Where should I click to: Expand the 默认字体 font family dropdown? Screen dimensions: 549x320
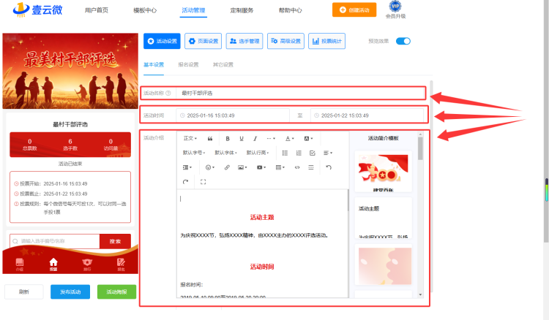click(x=226, y=153)
